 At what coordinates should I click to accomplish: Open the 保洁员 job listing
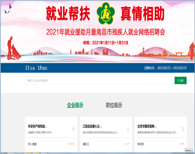point(140,144)
